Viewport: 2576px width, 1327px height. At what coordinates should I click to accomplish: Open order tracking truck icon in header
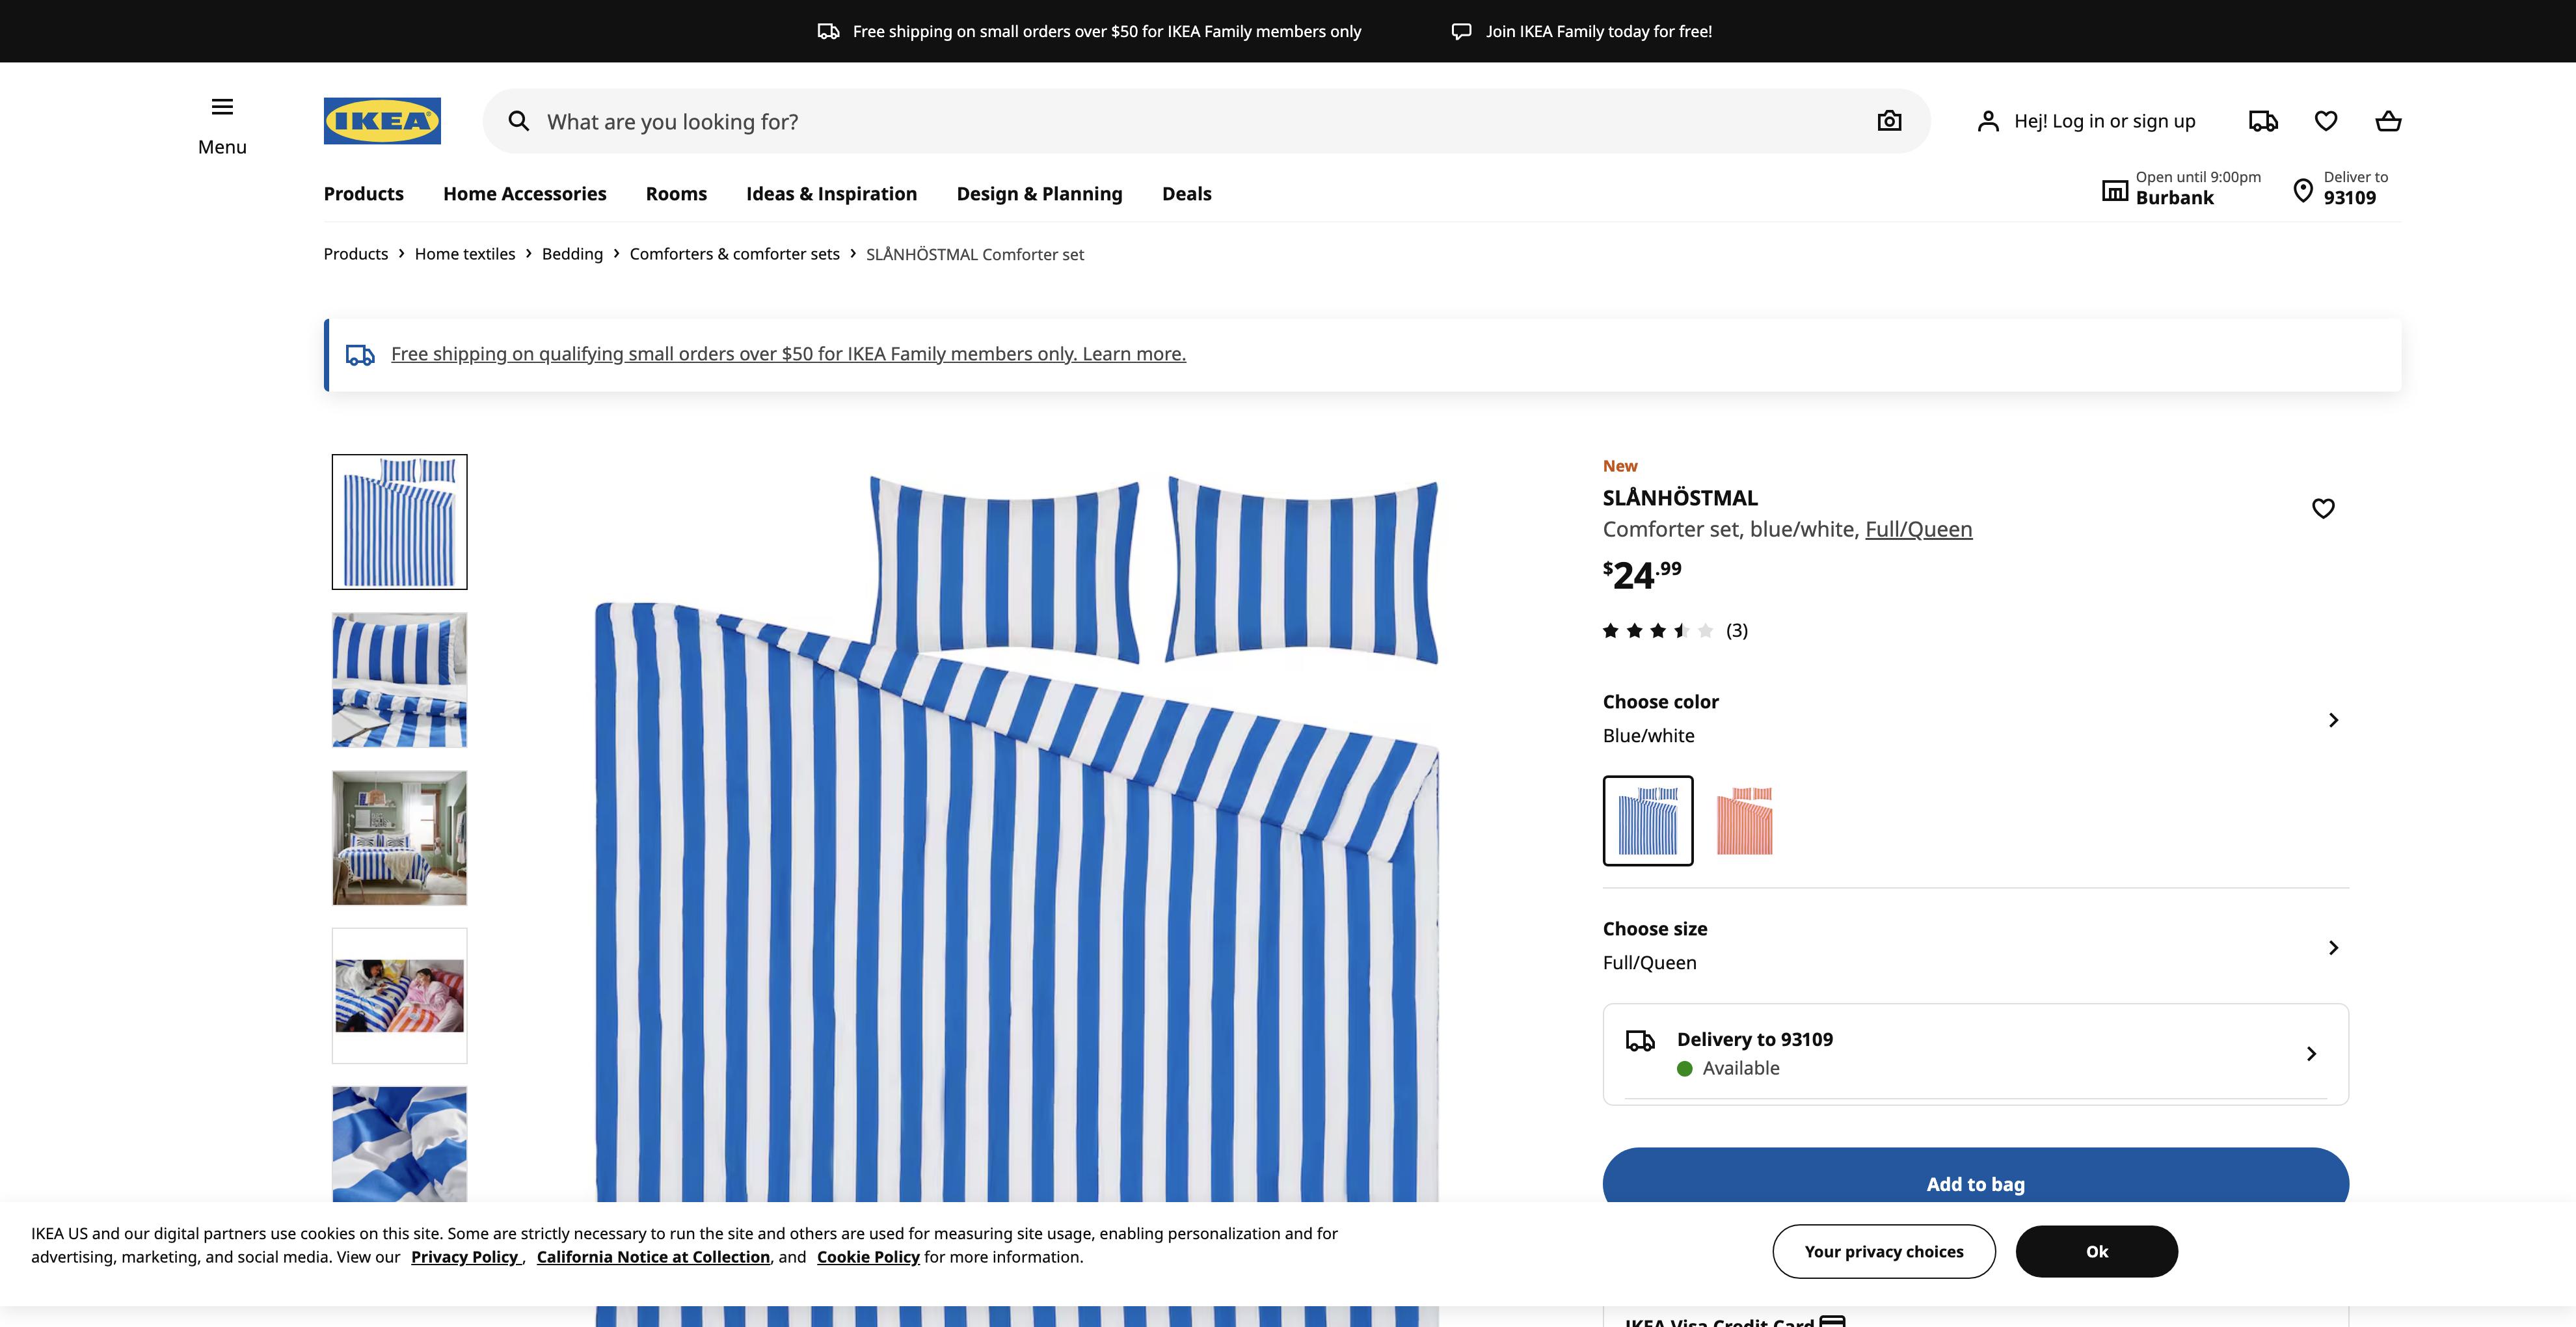coord(2263,121)
